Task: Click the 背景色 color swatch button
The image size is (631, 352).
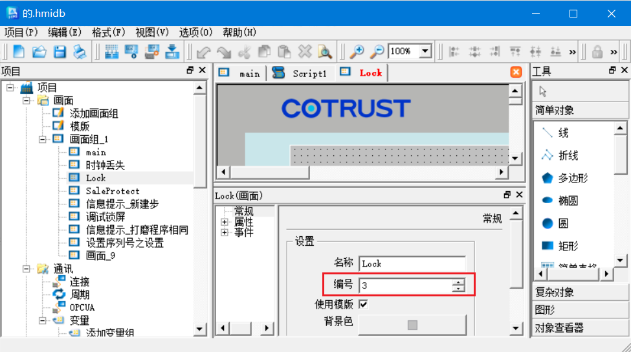Action: [x=412, y=325]
